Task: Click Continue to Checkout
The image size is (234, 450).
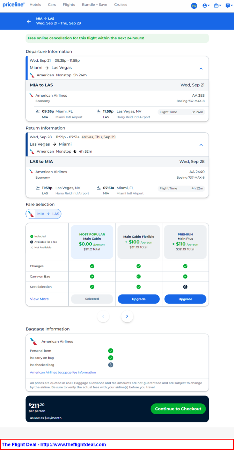Action: (x=178, y=409)
